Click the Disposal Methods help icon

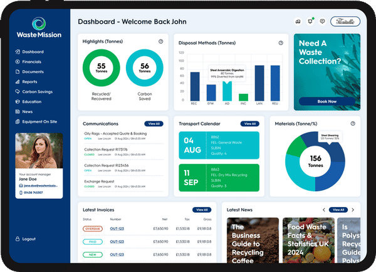point(280,43)
